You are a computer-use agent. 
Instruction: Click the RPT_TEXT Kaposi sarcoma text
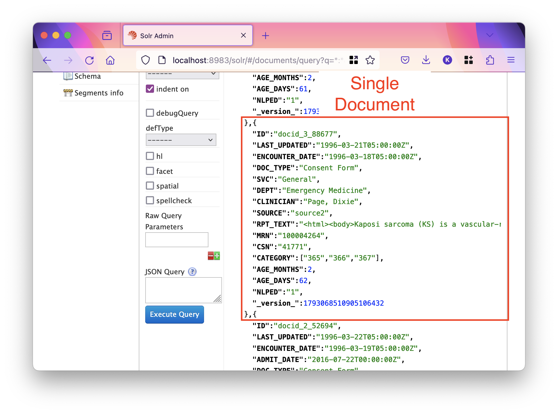pyautogui.click(x=400, y=224)
